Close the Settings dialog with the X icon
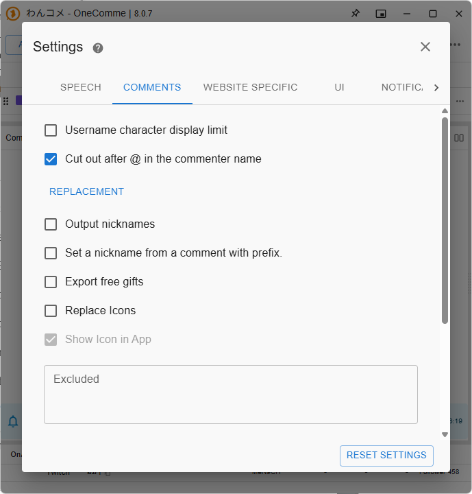Screen dimensions: 472x494 click(x=425, y=47)
